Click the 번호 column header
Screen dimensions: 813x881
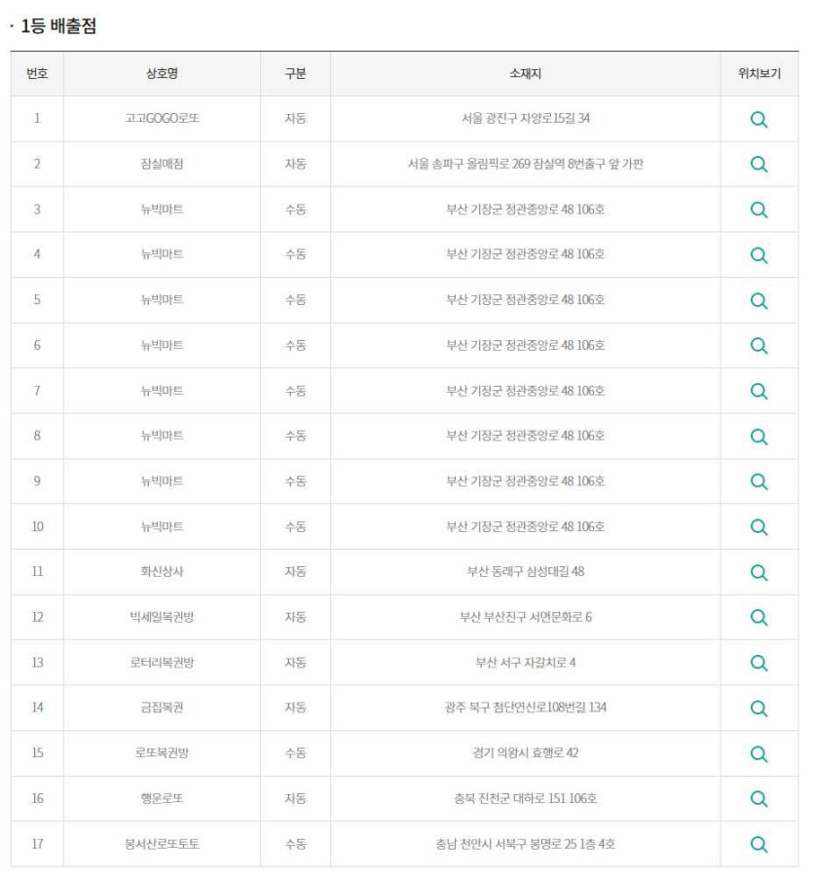point(37,74)
